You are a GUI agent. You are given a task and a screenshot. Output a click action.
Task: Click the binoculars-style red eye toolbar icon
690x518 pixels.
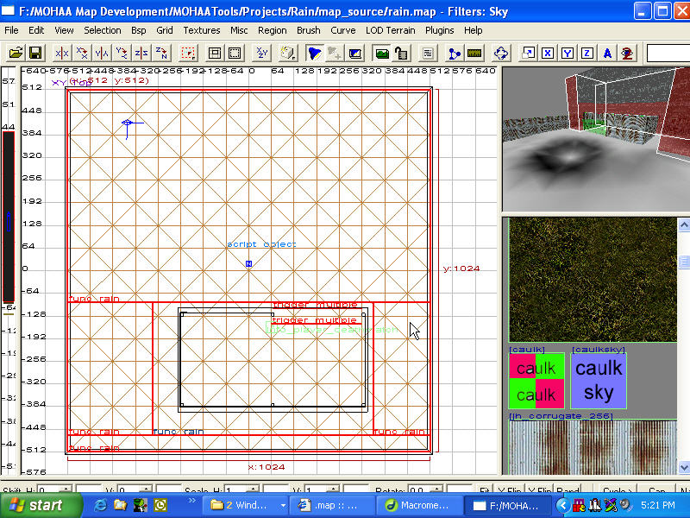627,53
